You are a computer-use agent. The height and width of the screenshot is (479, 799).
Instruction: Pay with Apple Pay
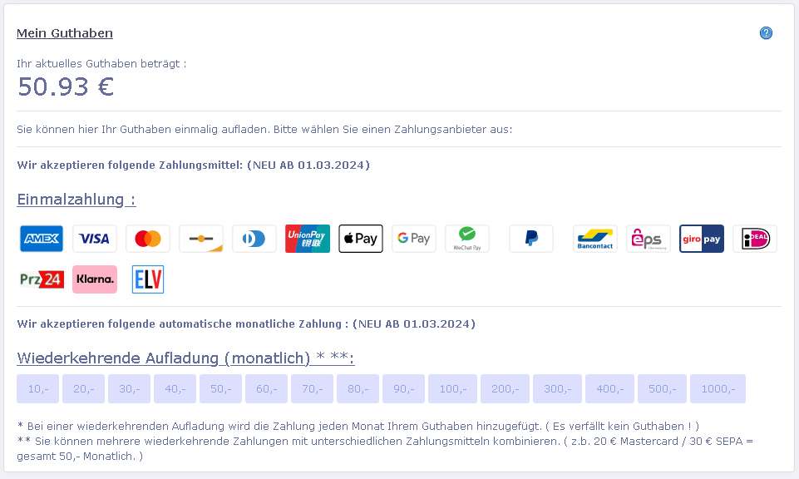coord(361,239)
